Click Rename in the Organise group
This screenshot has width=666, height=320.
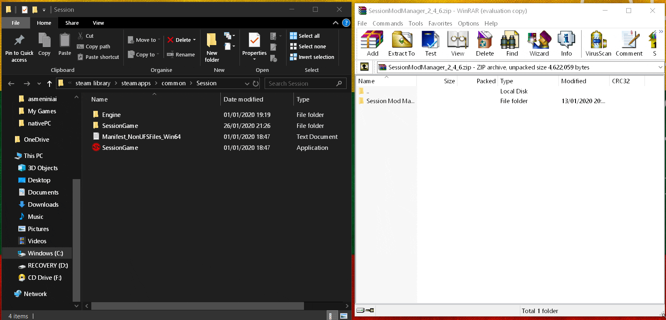(181, 54)
